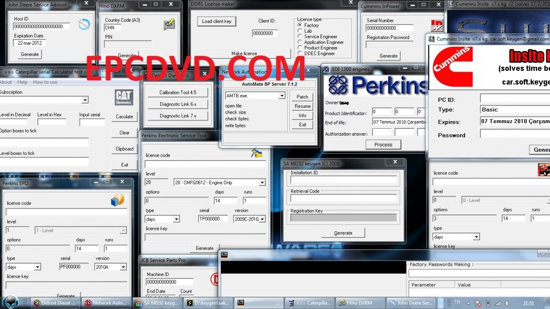Open the 28 - CMFG0612 level dropdown
550x309 pixels.
262,182
